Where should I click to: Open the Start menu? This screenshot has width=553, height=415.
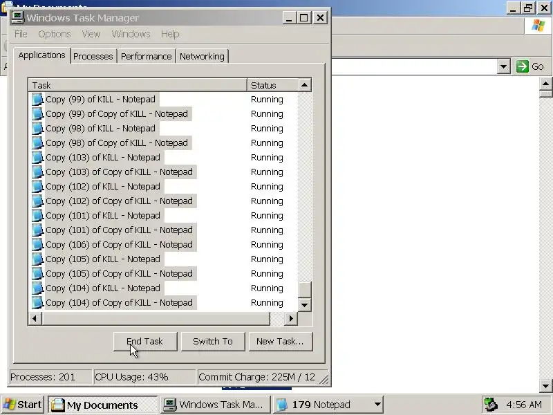click(23, 405)
